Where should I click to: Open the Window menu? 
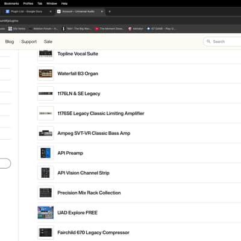click(52, 4)
